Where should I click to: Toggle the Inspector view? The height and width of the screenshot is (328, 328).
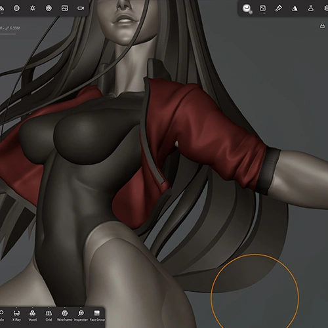pos(81,316)
